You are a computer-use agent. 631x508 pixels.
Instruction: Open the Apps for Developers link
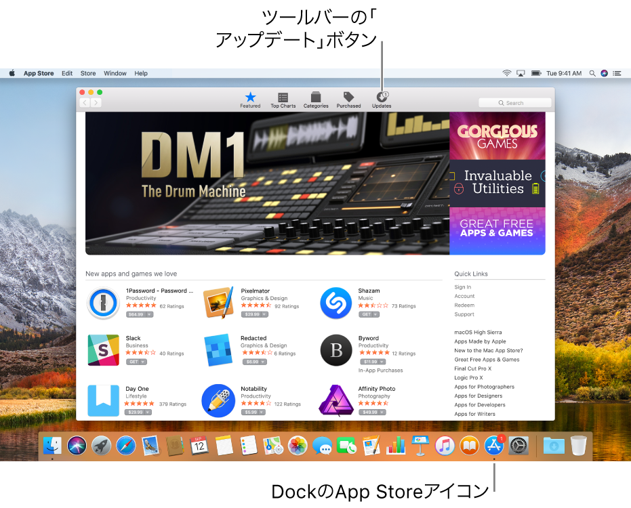(x=480, y=405)
